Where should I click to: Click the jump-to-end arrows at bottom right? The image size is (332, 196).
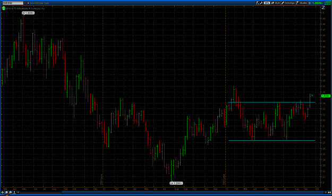click(329, 192)
